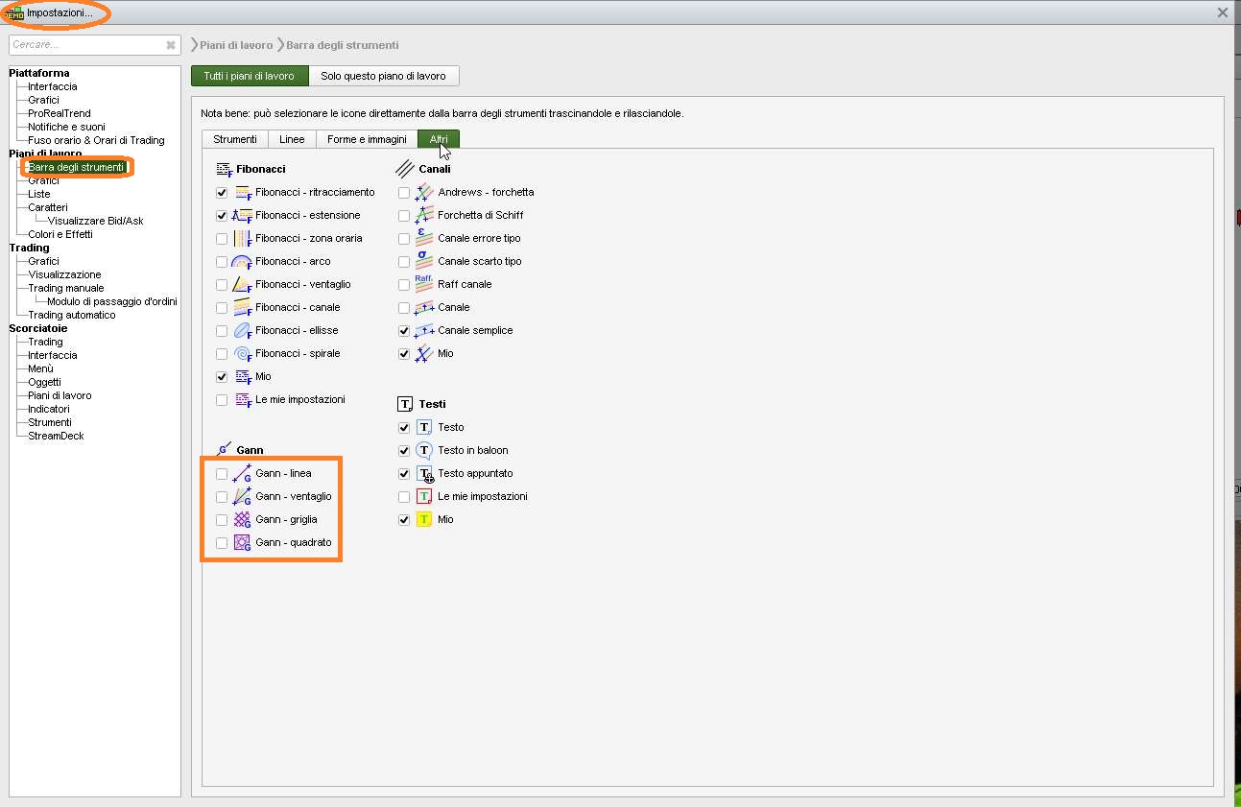Click the Raff canale icon
The height and width of the screenshot is (807, 1241).
[424, 284]
